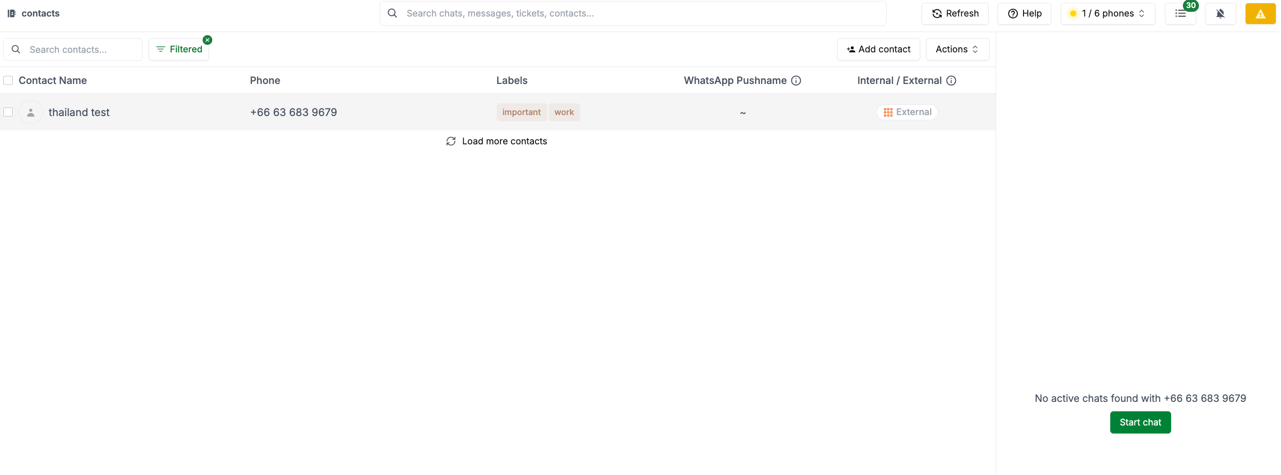Viewport: 1281px width, 475px height.
Task: Click the contacts book icon in header
Action: [x=11, y=13]
